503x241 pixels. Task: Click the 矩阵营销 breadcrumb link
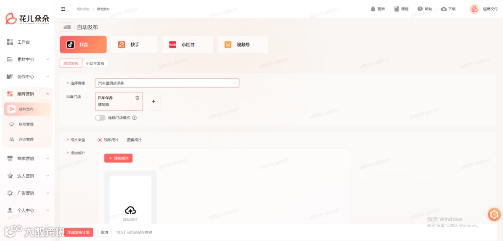click(83, 9)
